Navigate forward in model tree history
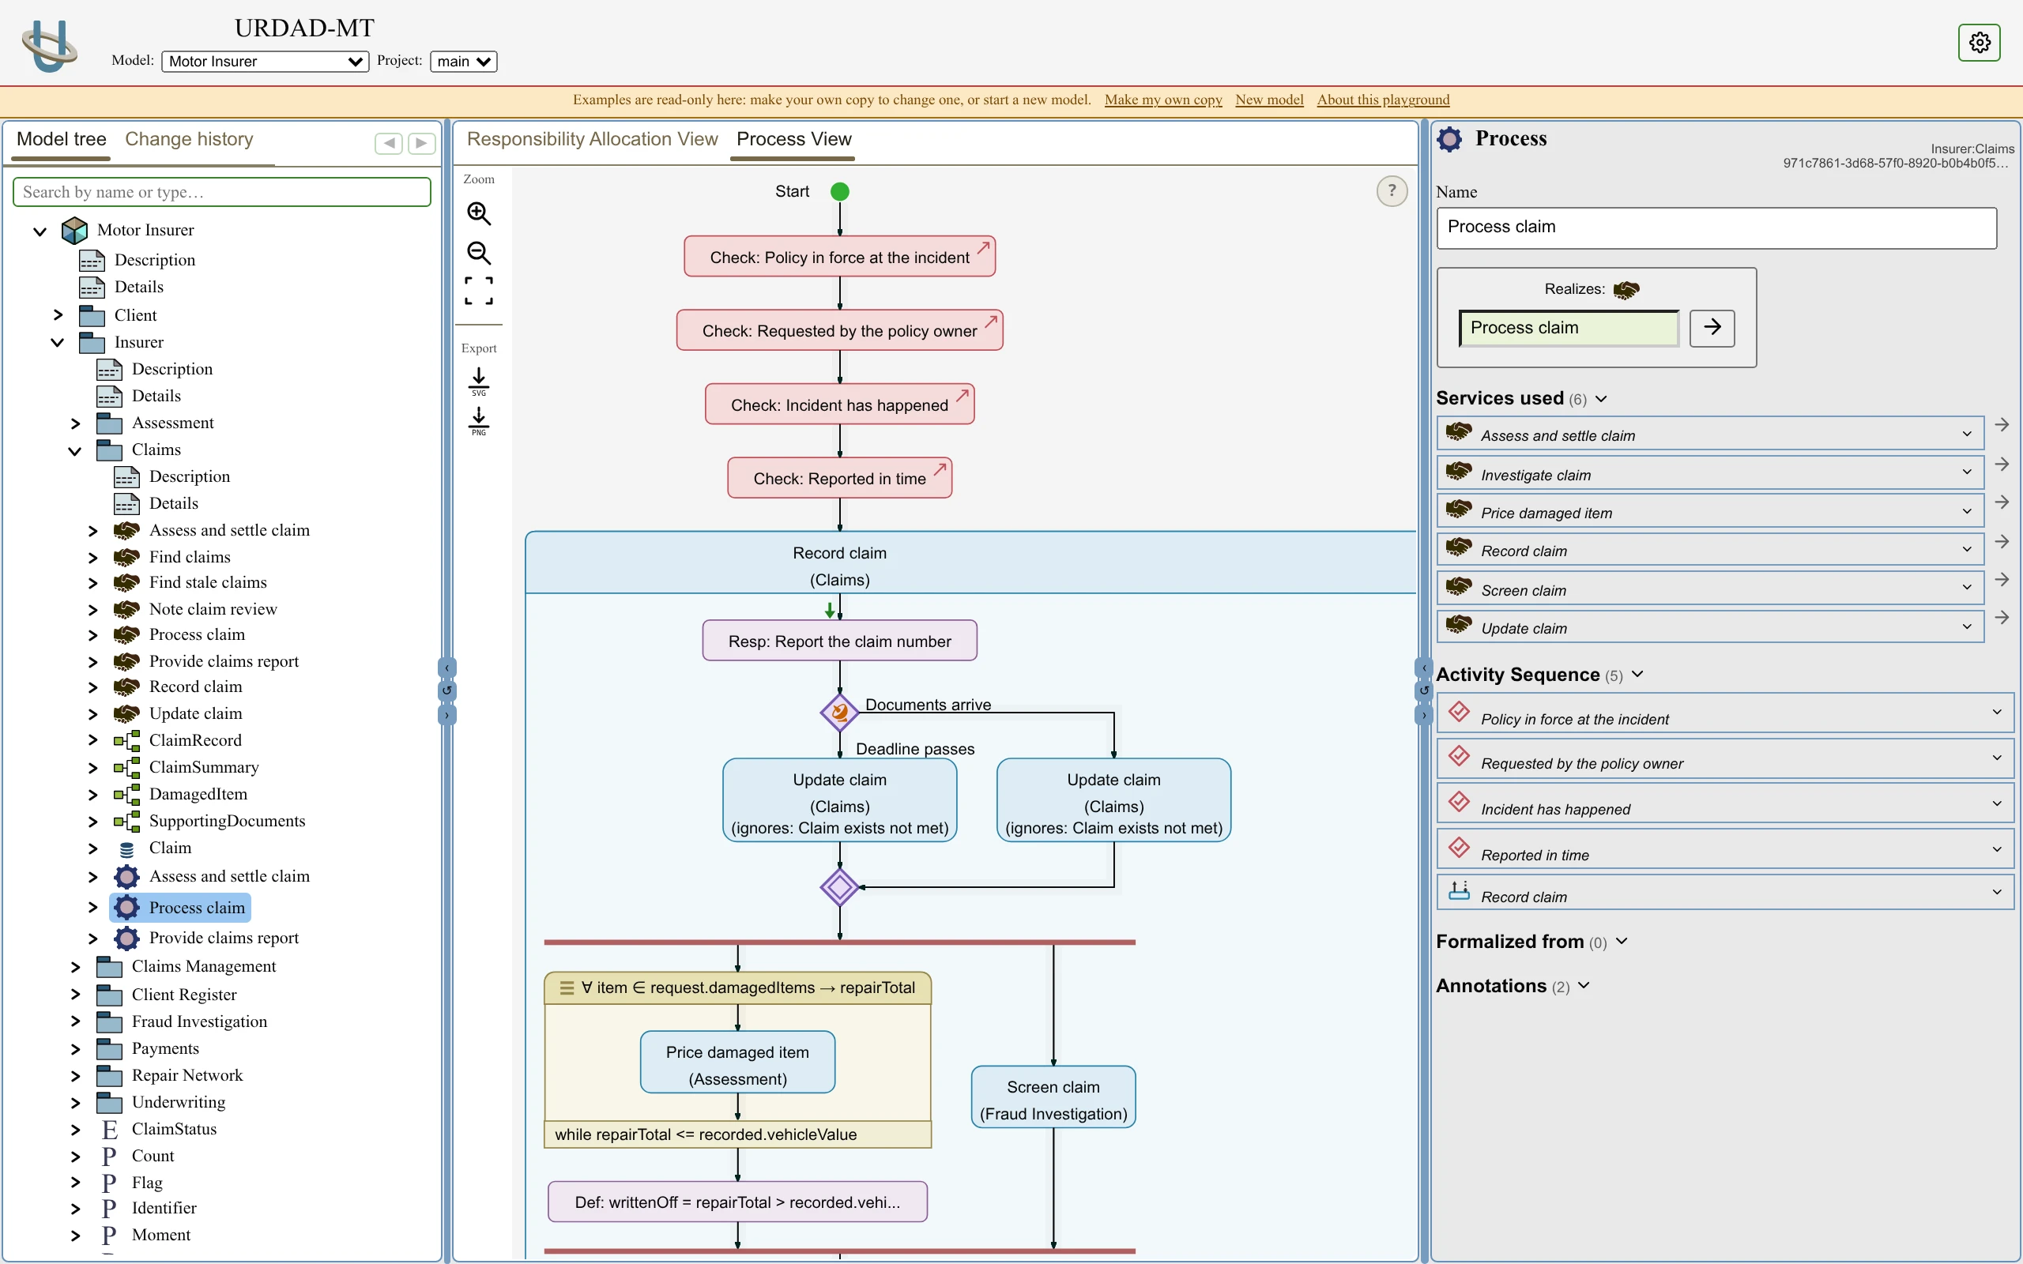Image resolution: width=2023 pixels, height=1264 pixels. click(422, 143)
